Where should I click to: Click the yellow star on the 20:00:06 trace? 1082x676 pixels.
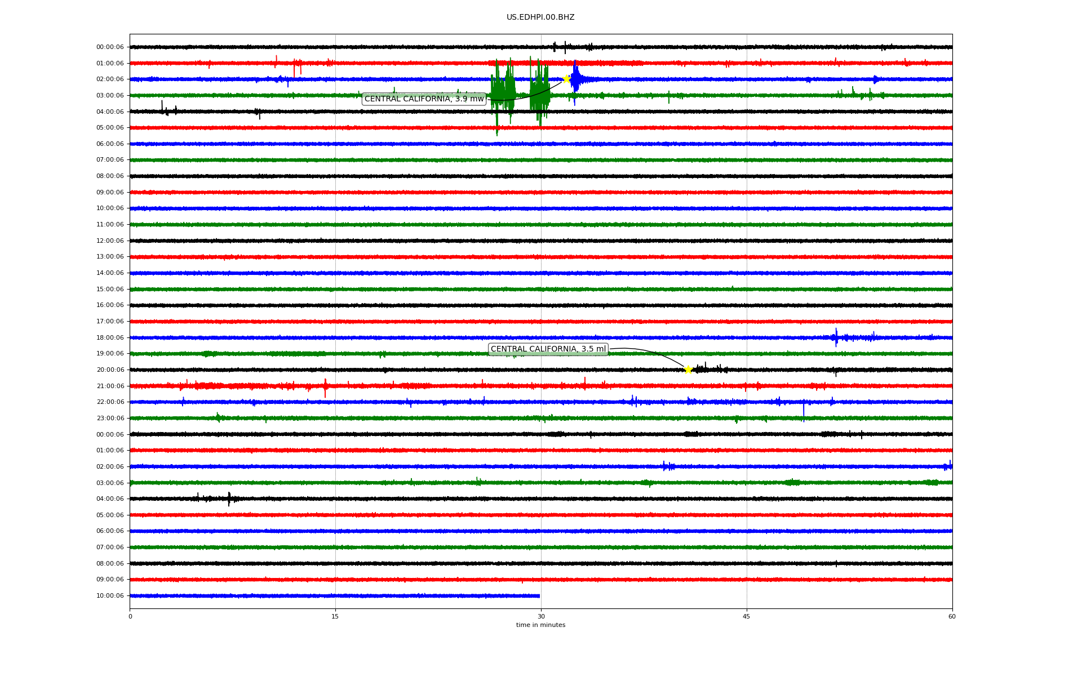[688, 370]
